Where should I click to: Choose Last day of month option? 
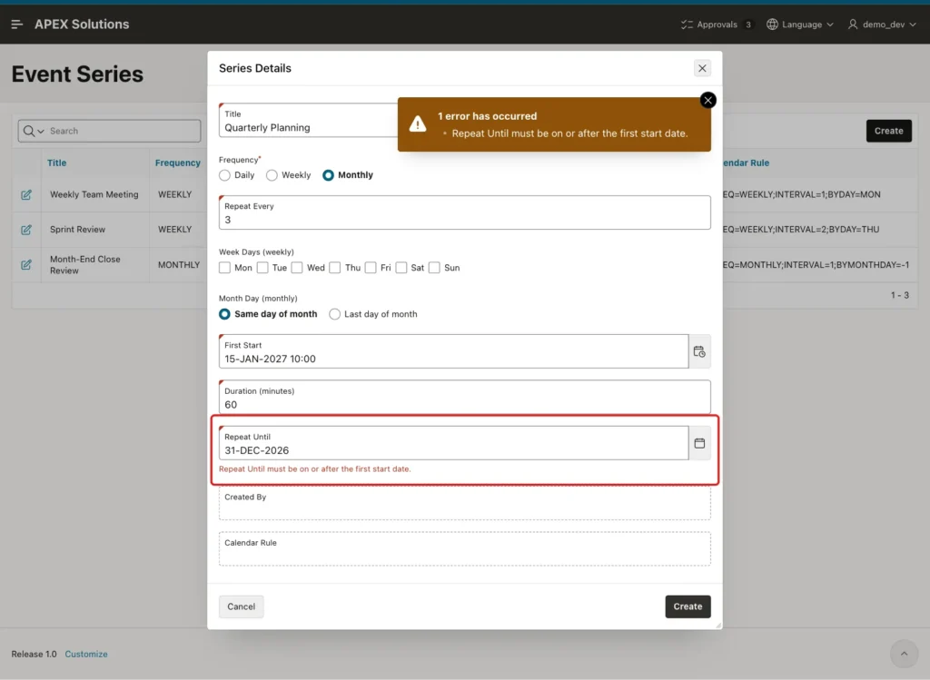[335, 314]
